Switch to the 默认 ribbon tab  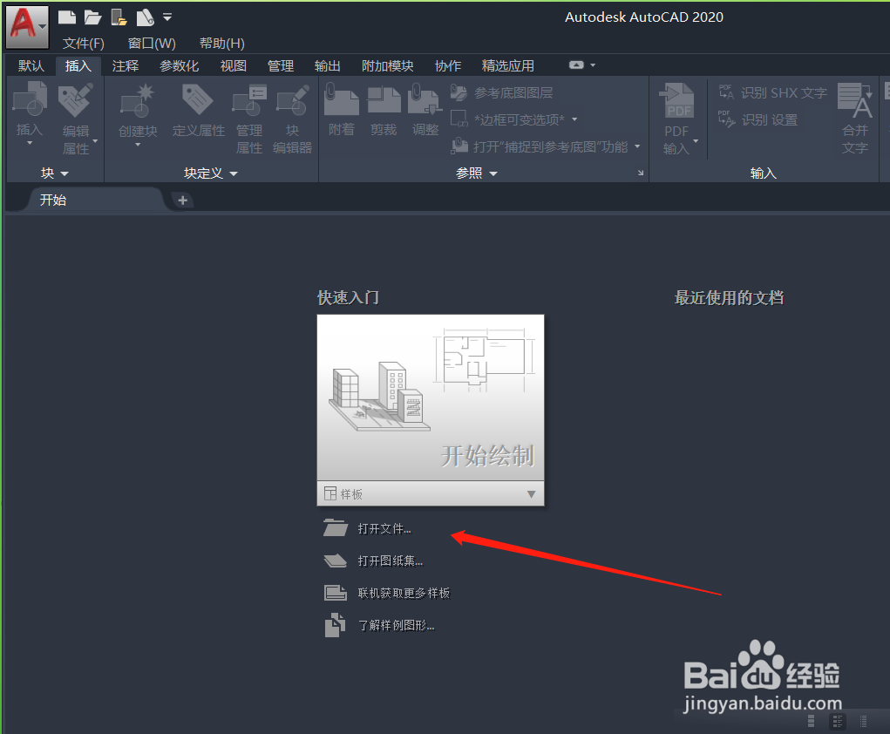tap(31, 66)
